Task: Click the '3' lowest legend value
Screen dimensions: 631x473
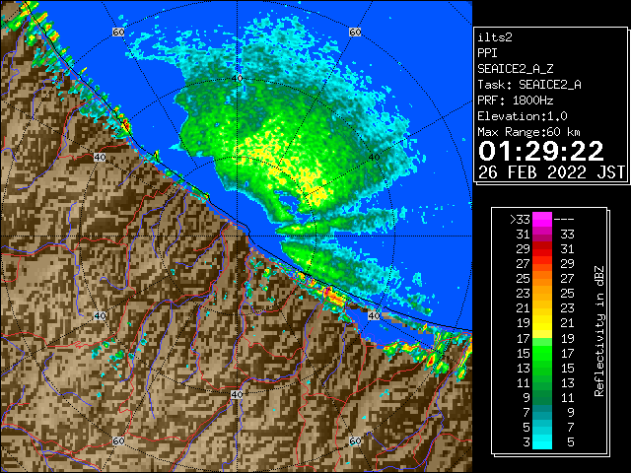Action: (x=526, y=442)
